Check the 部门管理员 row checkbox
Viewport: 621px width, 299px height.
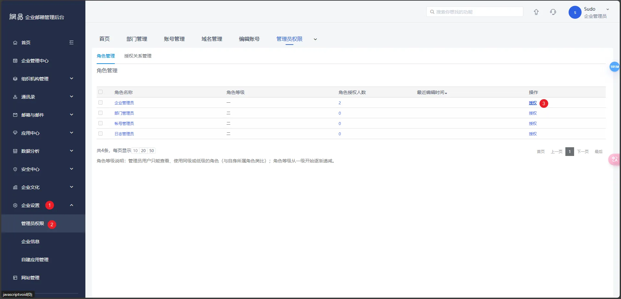[x=100, y=113]
